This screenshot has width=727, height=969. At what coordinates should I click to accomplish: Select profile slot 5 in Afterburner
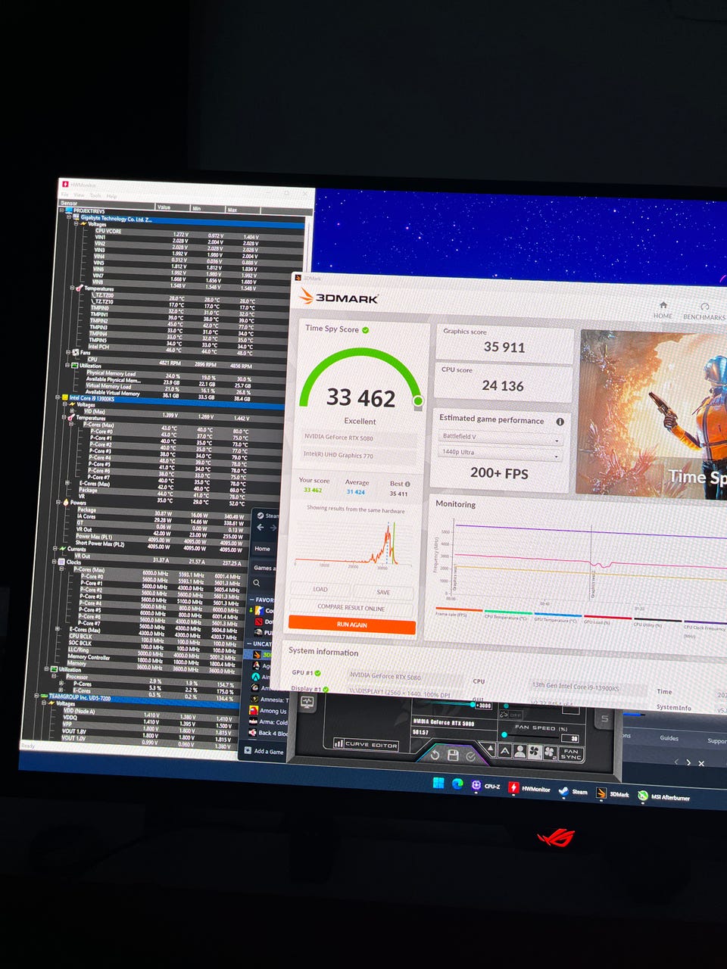coord(604,719)
